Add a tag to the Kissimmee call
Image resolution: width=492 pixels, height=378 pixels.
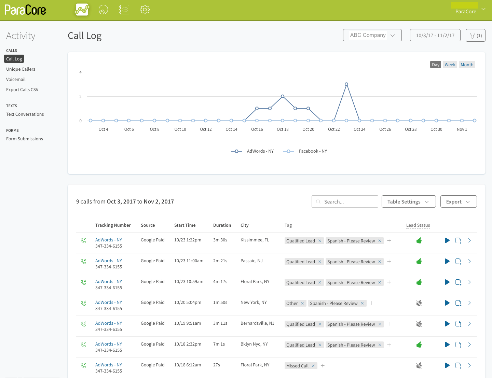[x=389, y=241]
